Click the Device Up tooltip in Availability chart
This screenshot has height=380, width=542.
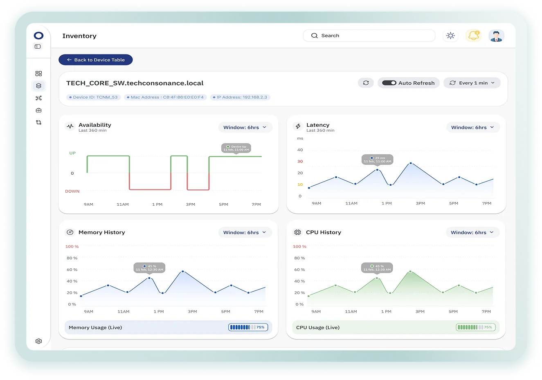pos(236,148)
